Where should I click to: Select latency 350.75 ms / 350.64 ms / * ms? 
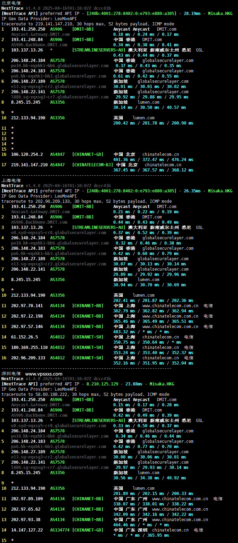pos(147,342)
